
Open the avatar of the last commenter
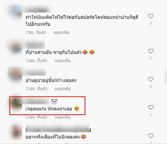17,132
